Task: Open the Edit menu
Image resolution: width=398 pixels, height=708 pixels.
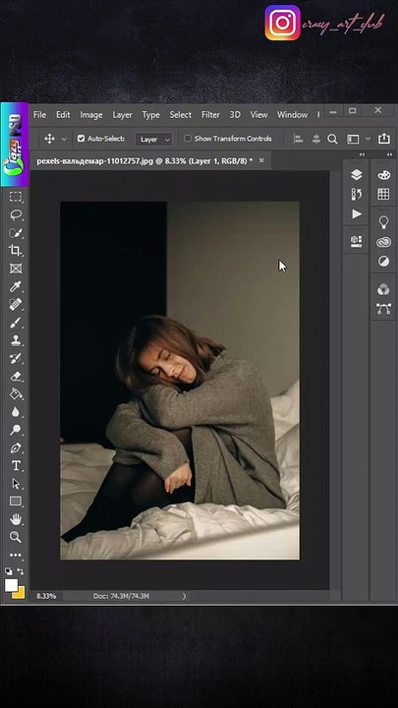Action: coord(63,115)
